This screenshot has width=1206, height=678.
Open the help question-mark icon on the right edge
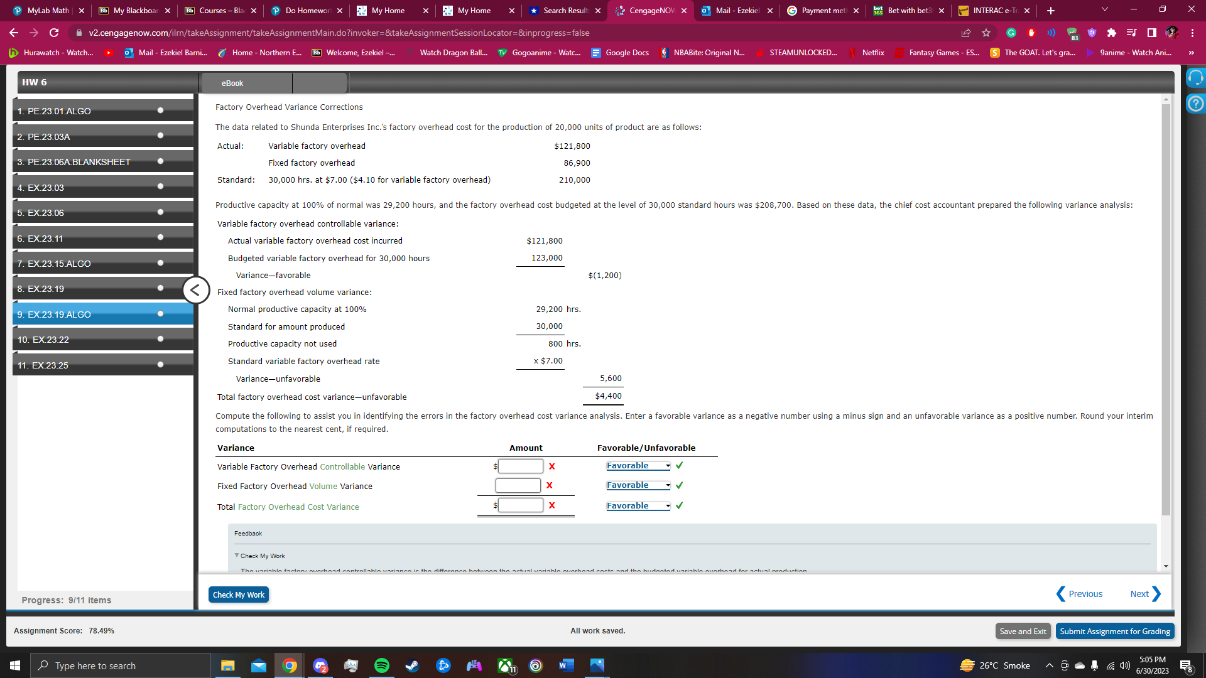[x=1197, y=104]
